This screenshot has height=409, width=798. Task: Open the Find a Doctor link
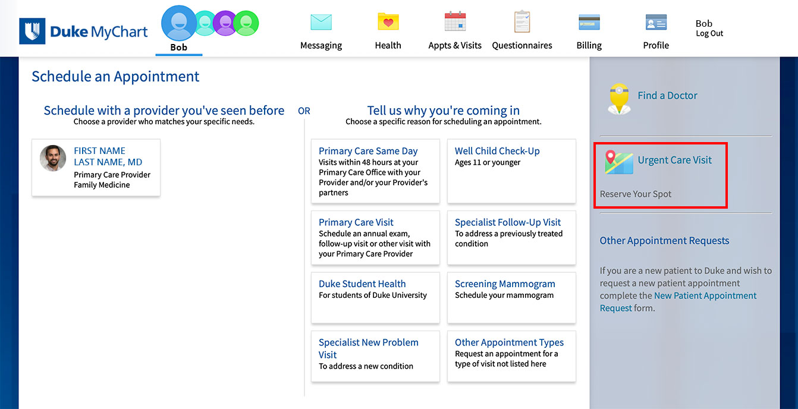(667, 95)
